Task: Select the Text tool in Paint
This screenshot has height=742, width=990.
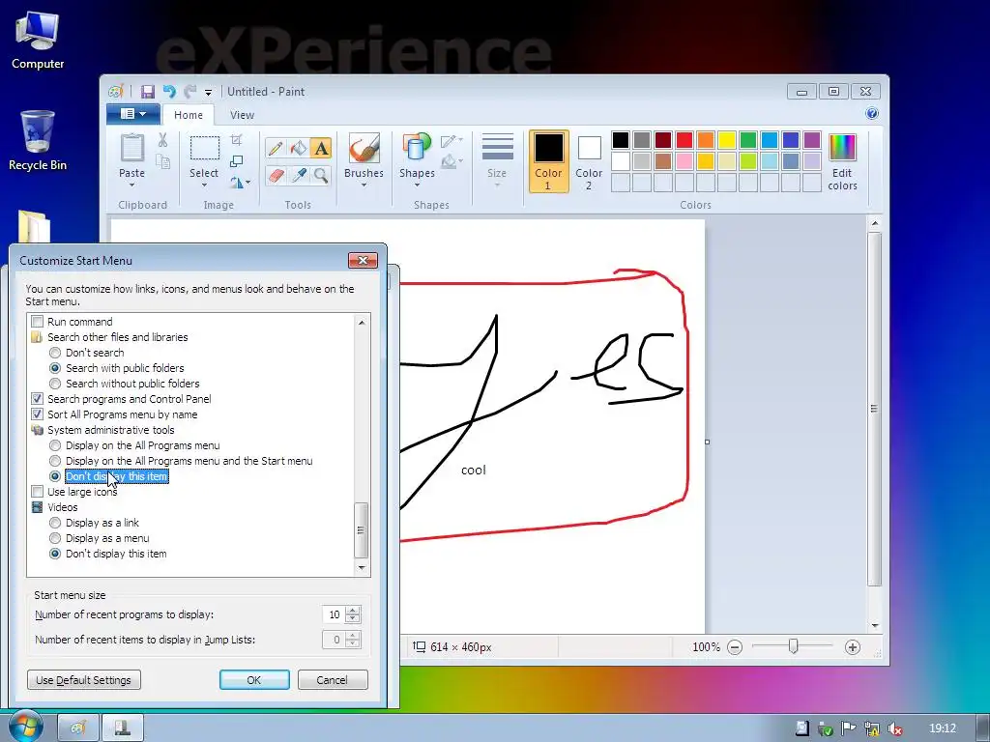Action: click(321, 149)
